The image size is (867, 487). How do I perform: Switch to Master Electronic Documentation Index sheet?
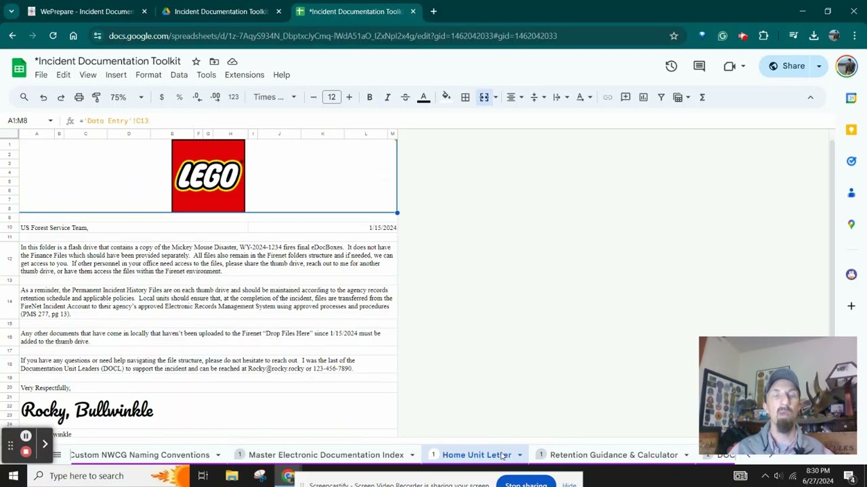pyautogui.click(x=326, y=455)
